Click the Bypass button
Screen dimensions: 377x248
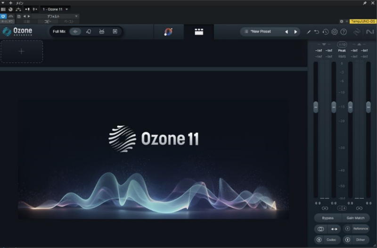(328, 218)
